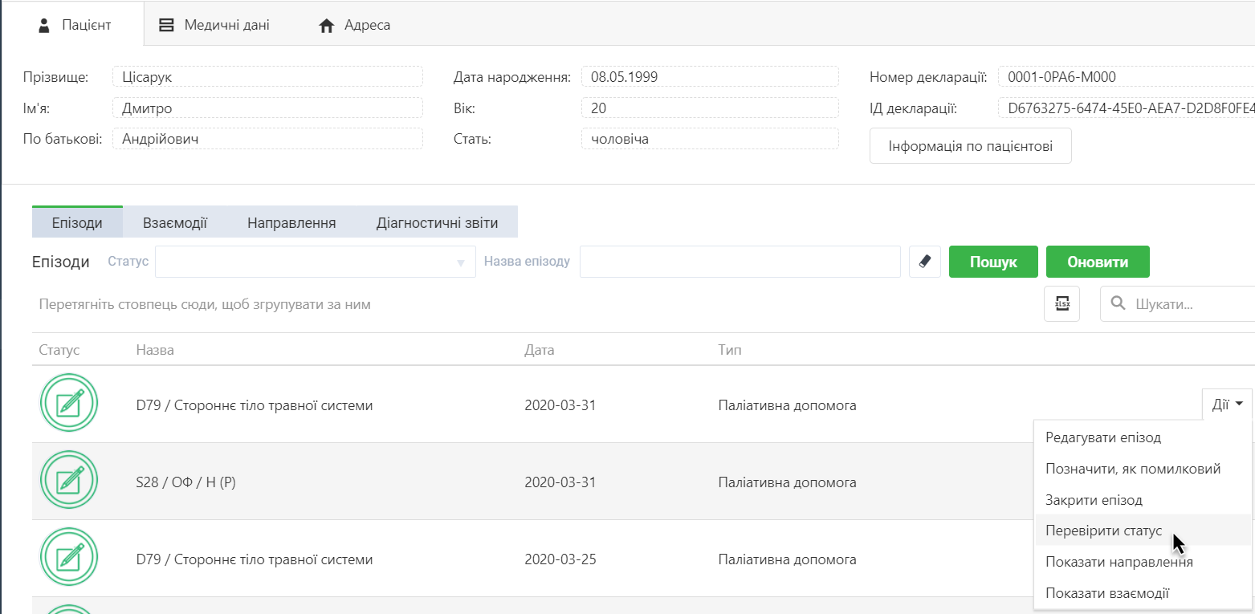Click status icon of S28 / ОФ / Н (Р) row
The image size is (1255, 614).
(68, 481)
